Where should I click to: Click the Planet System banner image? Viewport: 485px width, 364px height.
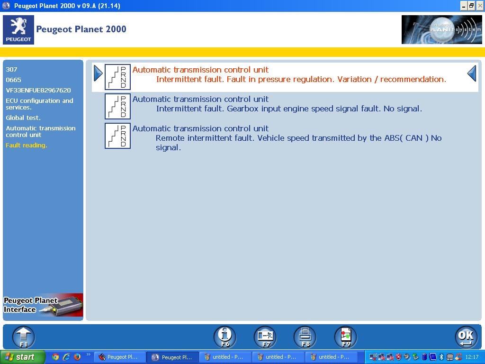coord(442,30)
